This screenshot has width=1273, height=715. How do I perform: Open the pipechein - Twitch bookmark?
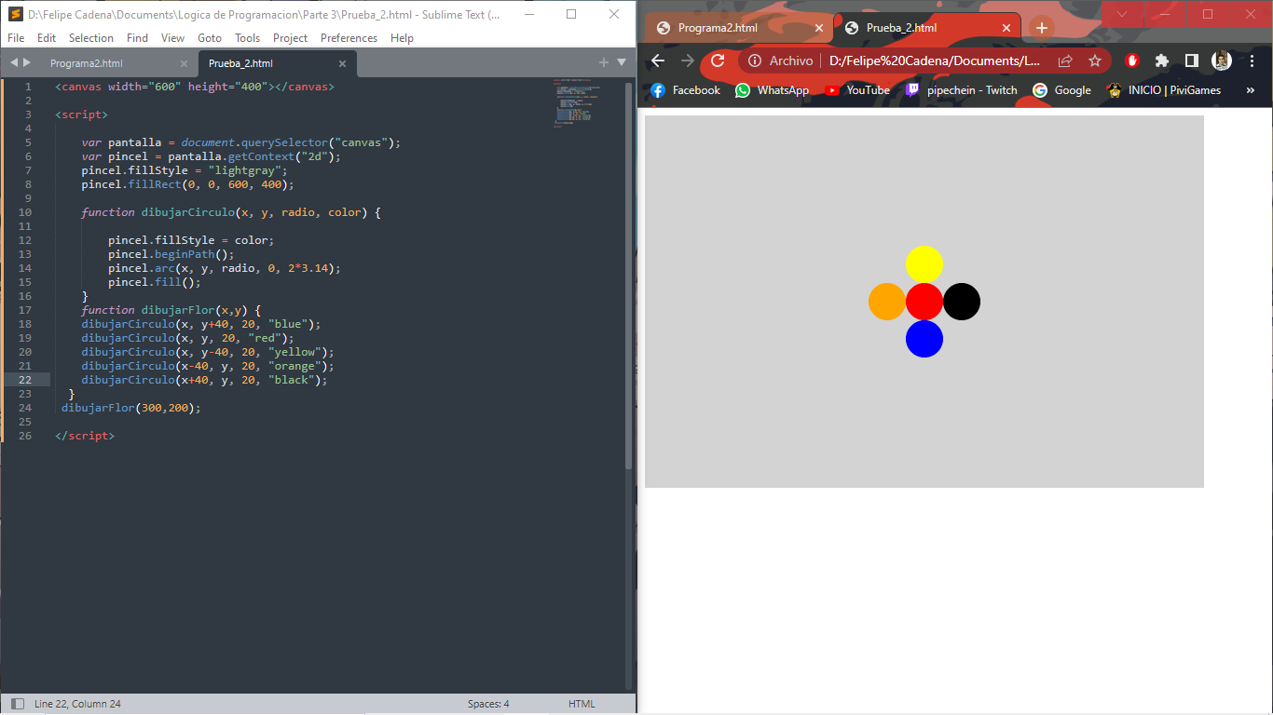click(x=961, y=90)
